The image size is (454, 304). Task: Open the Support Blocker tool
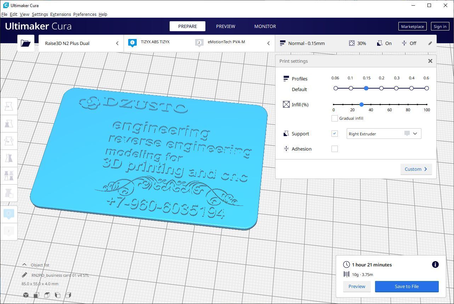coord(9,193)
